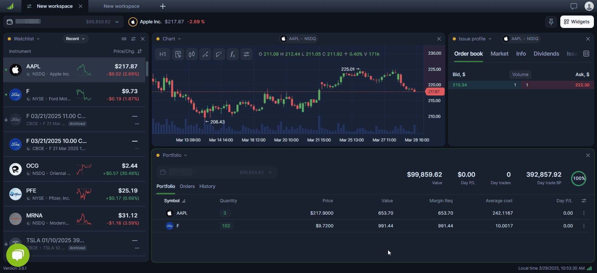The height and width of the screenshot is (273, 597).
Task: Expand the account selector showing $99,859.62 at top
Action: click(x=63, y=22)
